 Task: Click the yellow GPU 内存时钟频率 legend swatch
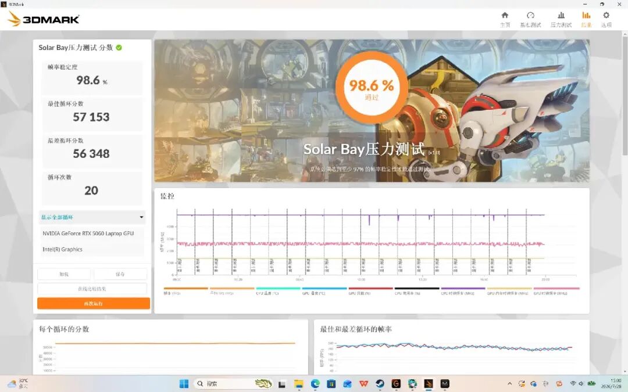click(x=509, y=288)
